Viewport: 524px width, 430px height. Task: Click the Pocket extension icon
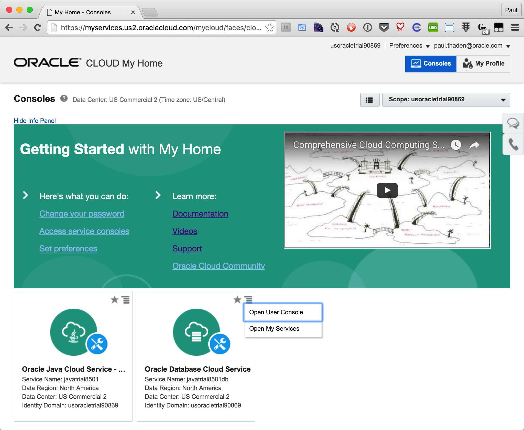384,27
